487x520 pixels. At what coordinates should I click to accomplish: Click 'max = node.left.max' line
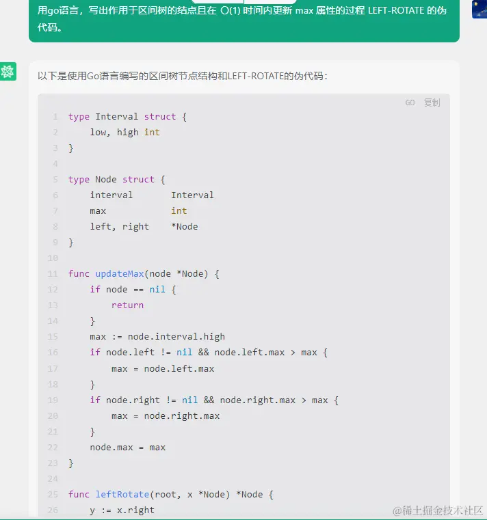click(x=163, y=368)
